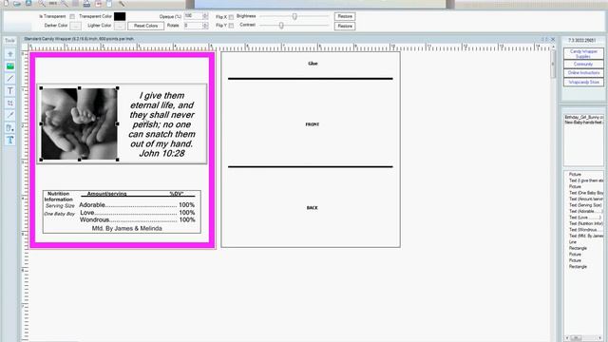Select the last Rectangle item in object list
This screenshot has width=608, height=342.
tap(578, 267)
